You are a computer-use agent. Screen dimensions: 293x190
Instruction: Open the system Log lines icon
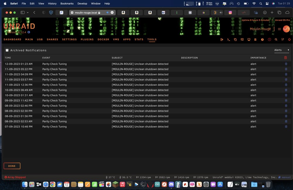255,39
